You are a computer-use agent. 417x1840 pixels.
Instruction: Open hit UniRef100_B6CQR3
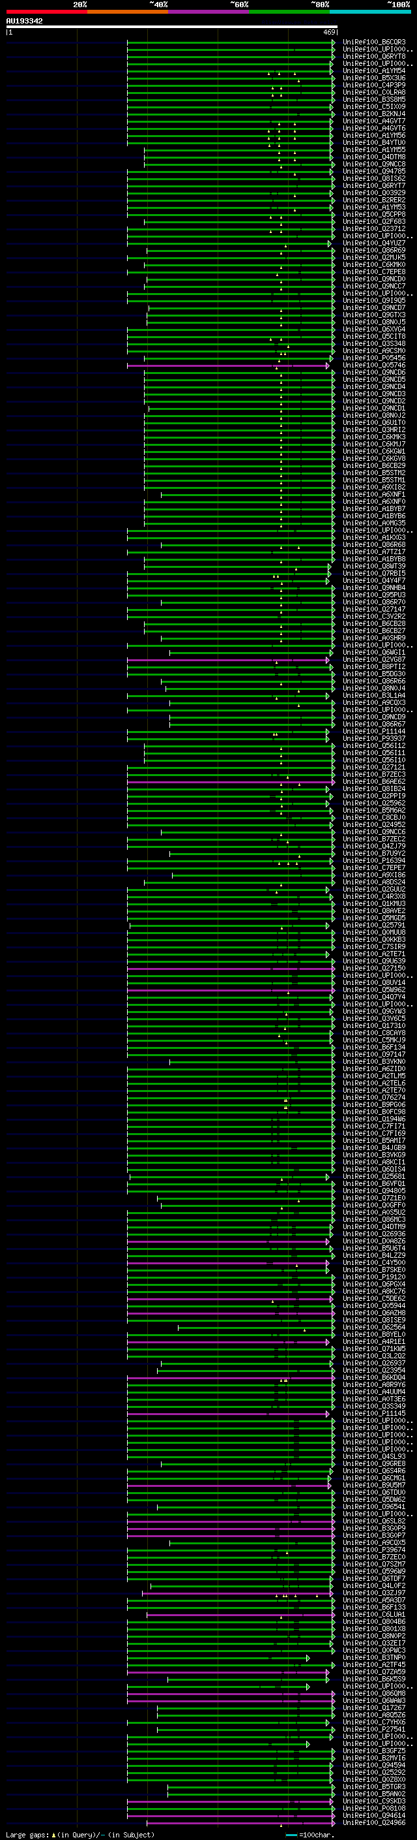click(x=374, y=42)
